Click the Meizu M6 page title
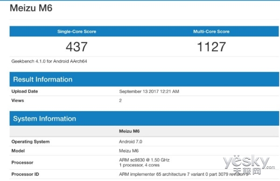The height and width of the screenshot is (181, 280). (x=31, y=8)
